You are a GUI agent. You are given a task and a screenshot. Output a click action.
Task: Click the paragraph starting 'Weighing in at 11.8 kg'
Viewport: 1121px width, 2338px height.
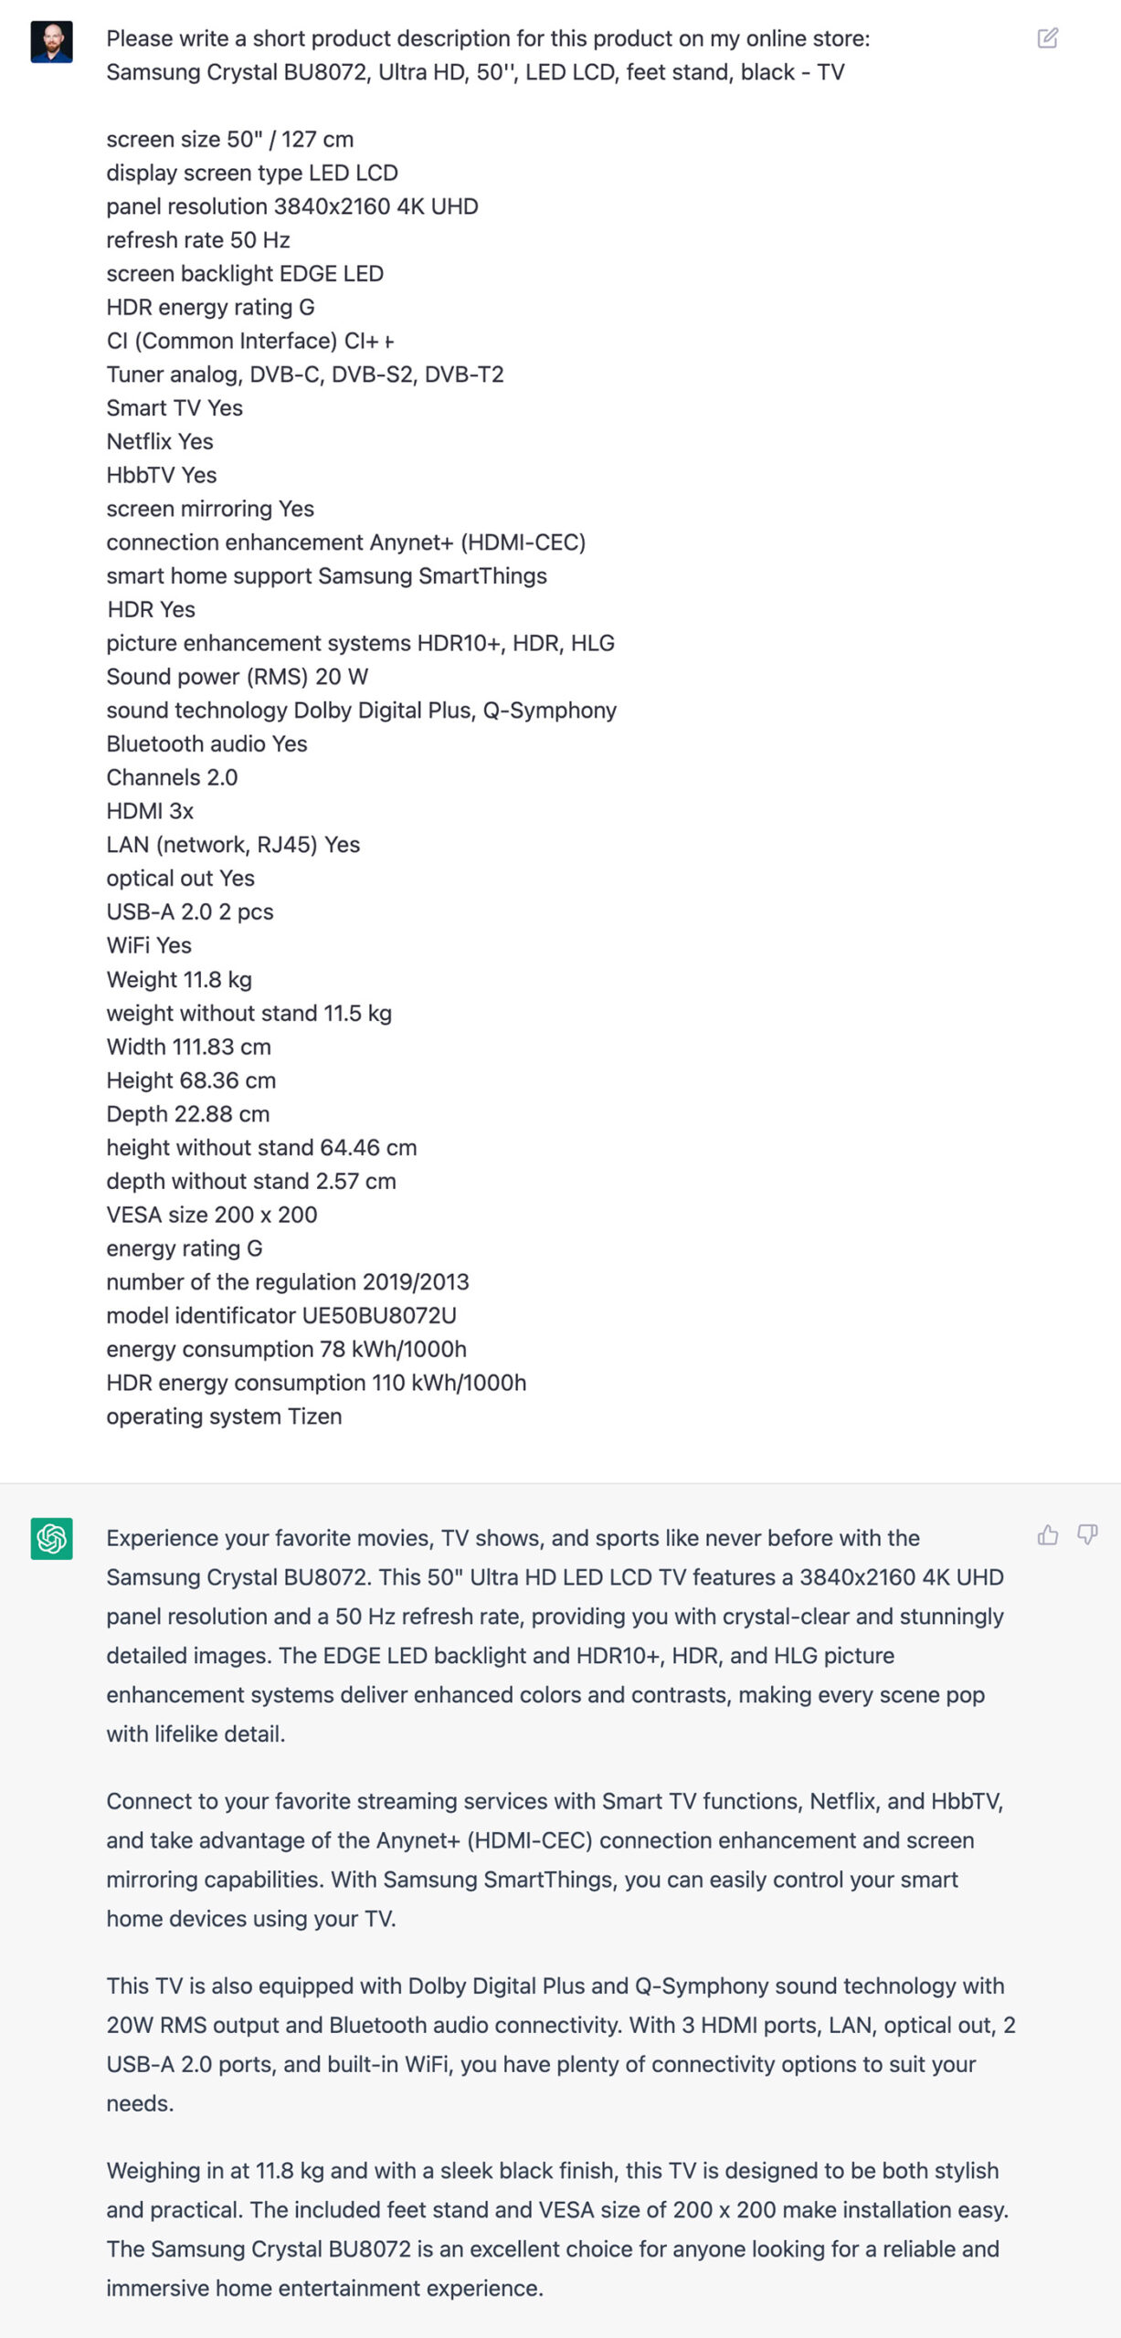(557, 2229)
